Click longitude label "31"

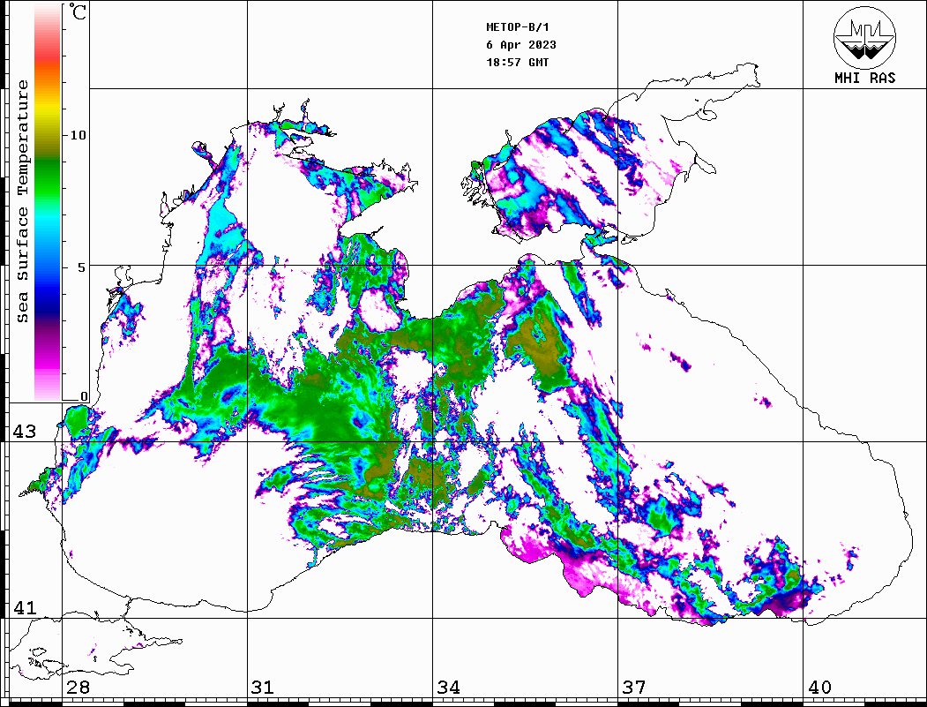click(x=263, y=687)
